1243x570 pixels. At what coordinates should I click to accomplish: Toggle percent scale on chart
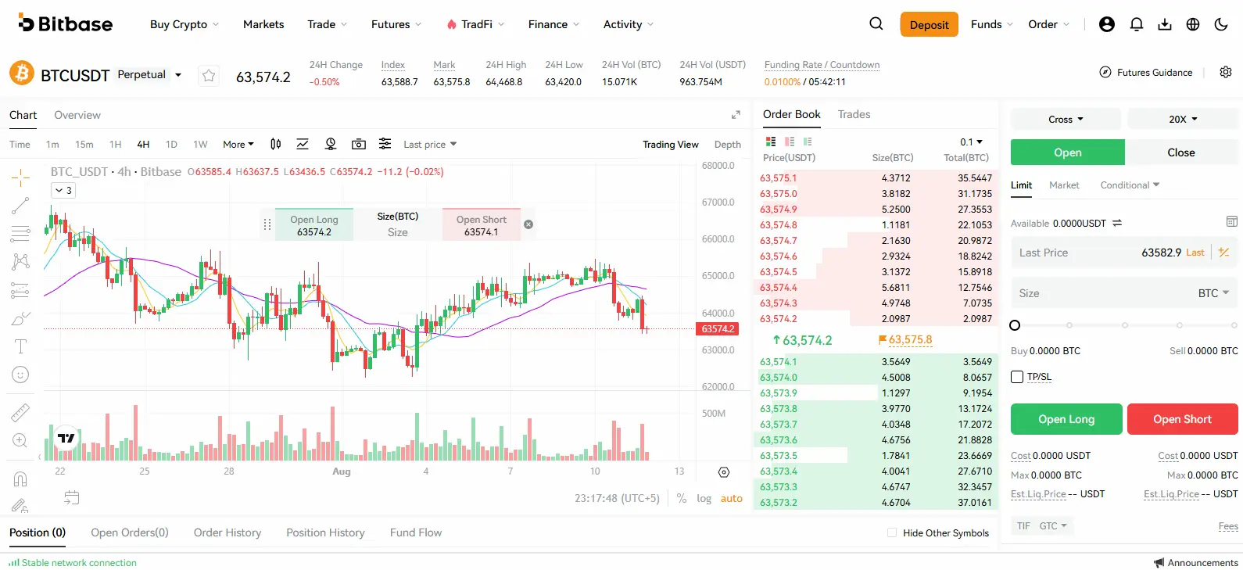tap(682, 498)
